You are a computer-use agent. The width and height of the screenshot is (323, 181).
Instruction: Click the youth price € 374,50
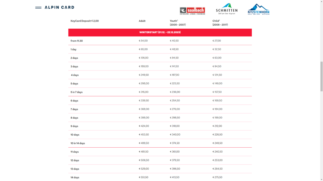coord(175,143)
